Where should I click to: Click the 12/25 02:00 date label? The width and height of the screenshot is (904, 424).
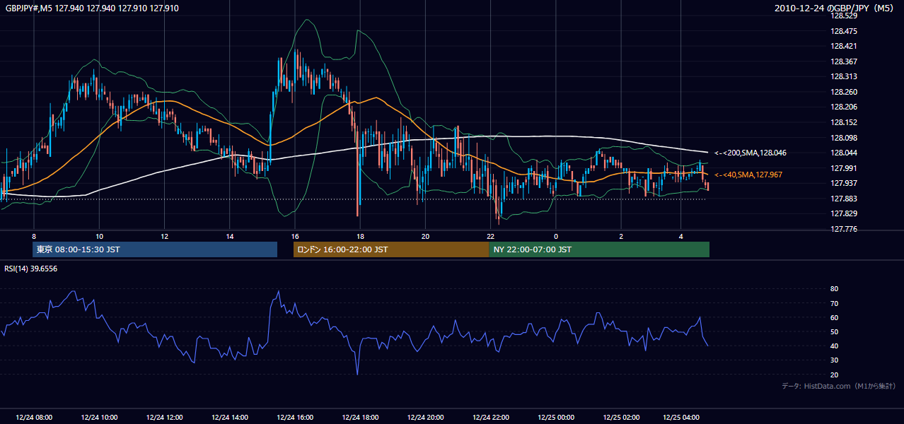621,417
